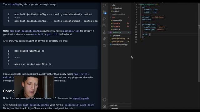Open home.js file
This screenshot has width=200, height=112.
click(x=117, y=23)
